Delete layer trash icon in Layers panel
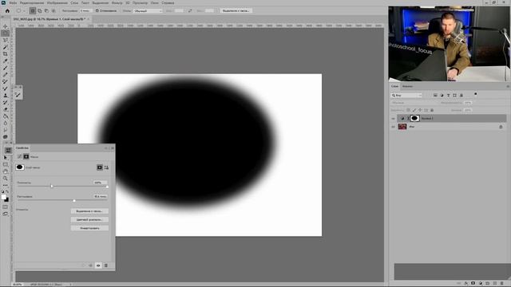 coord(502,284)
